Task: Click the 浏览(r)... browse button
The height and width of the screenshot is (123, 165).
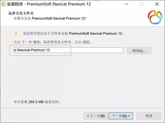Action: (x=139, y=51)
